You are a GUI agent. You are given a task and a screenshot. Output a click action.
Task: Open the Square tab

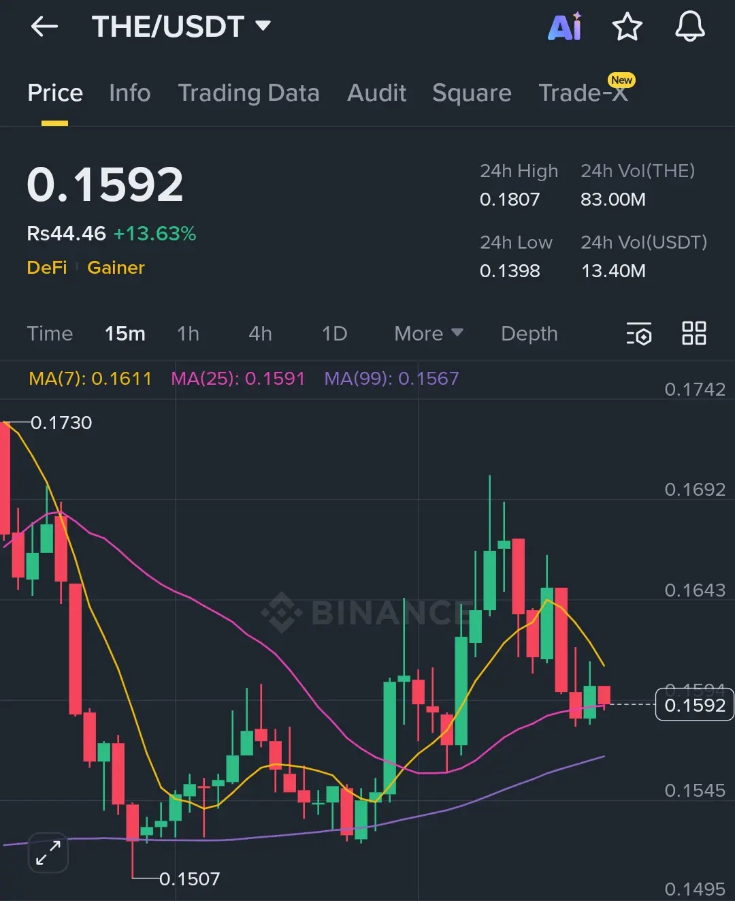(x=472, y=93)
